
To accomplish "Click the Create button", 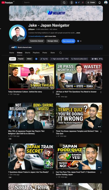I will point(91,2).
